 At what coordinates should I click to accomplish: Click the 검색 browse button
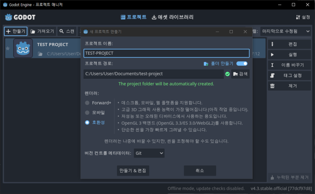click(x=240, y=74)
